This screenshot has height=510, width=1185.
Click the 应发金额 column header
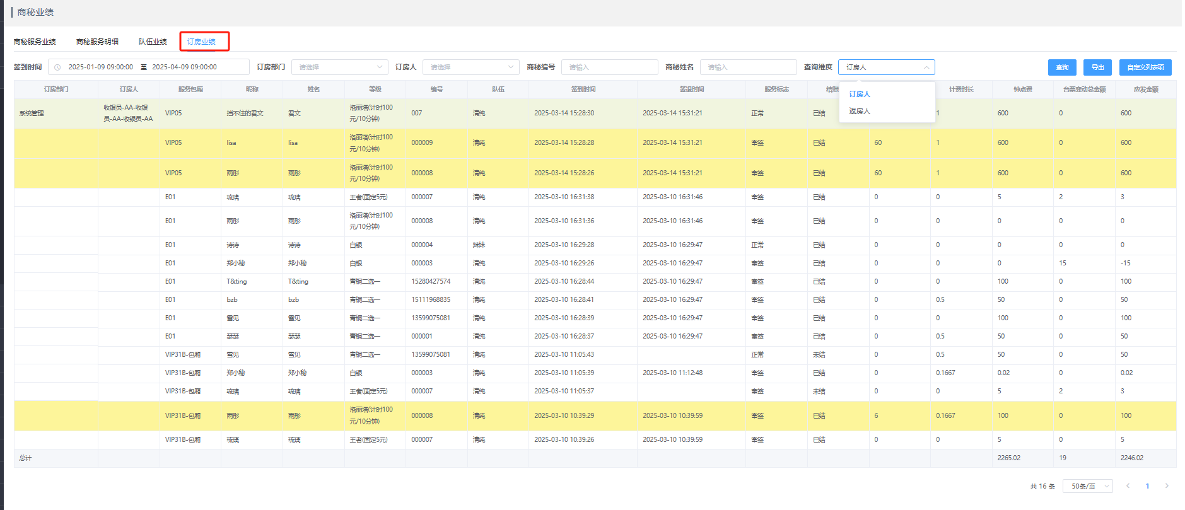pyautogui.click(x=1146, y=90)
